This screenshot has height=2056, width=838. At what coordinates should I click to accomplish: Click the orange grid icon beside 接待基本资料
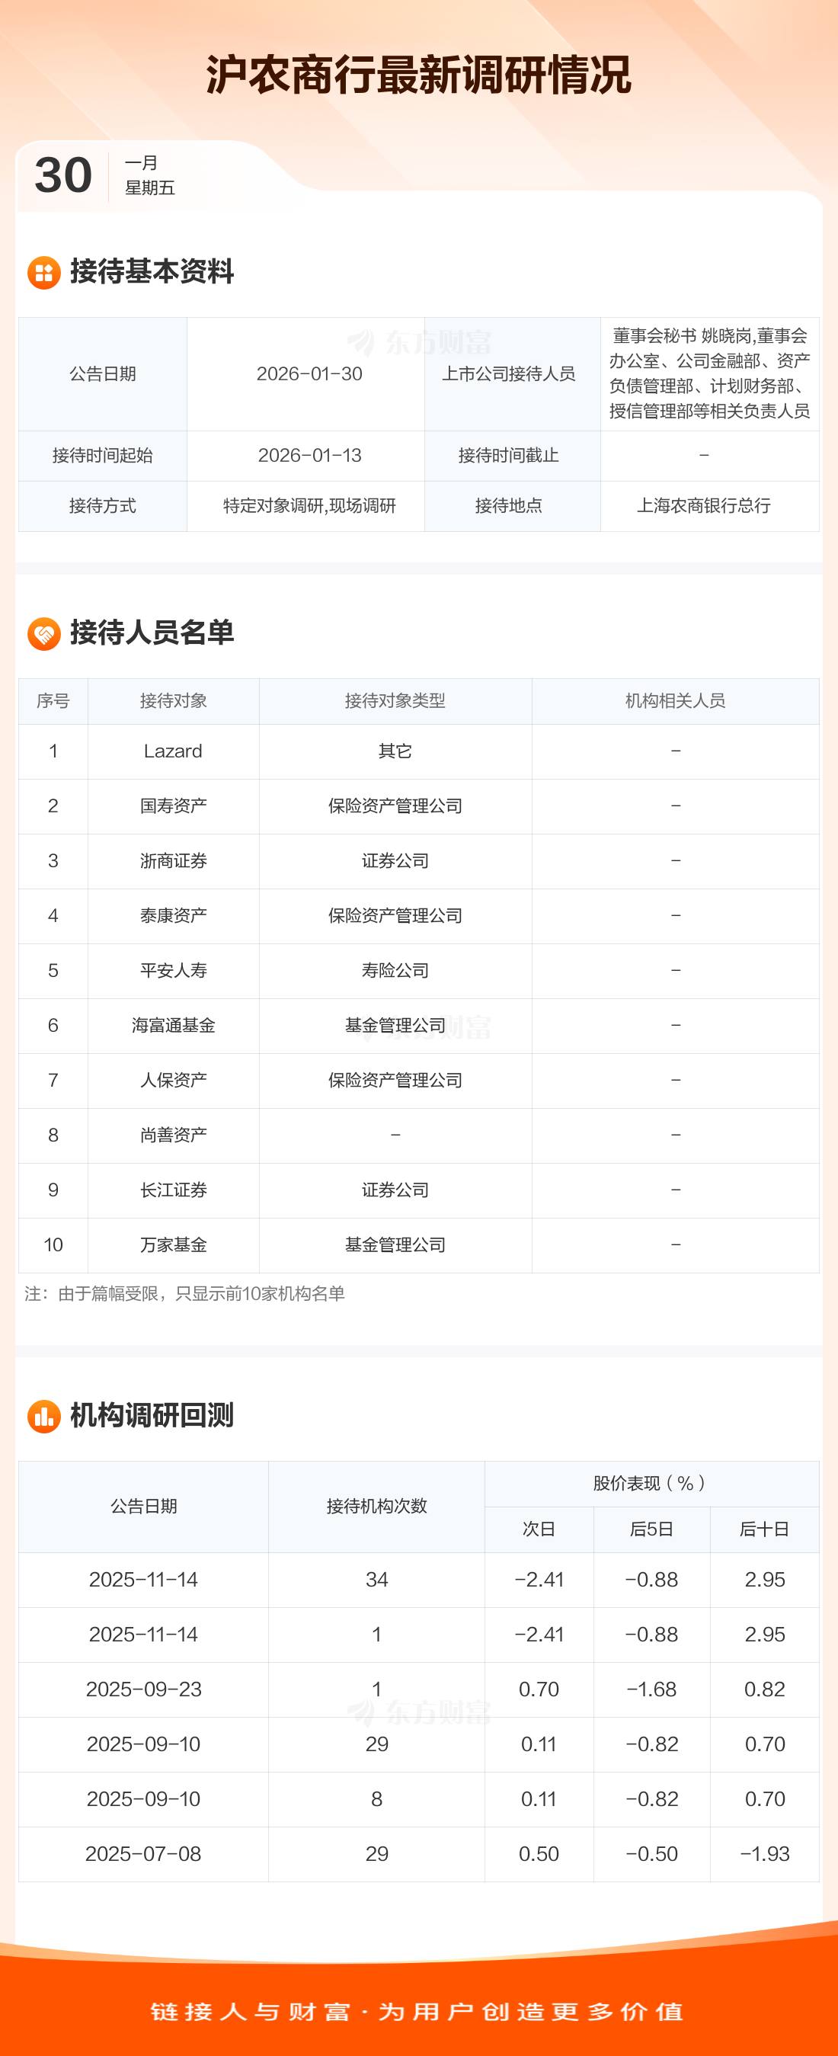(44, 273)
